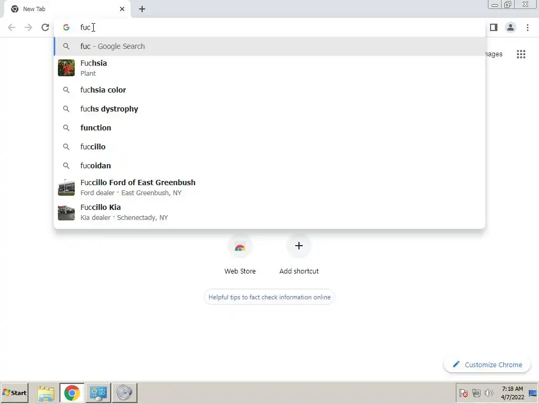Select the fucoidan suggestion
539x404 pixels.
269,166
